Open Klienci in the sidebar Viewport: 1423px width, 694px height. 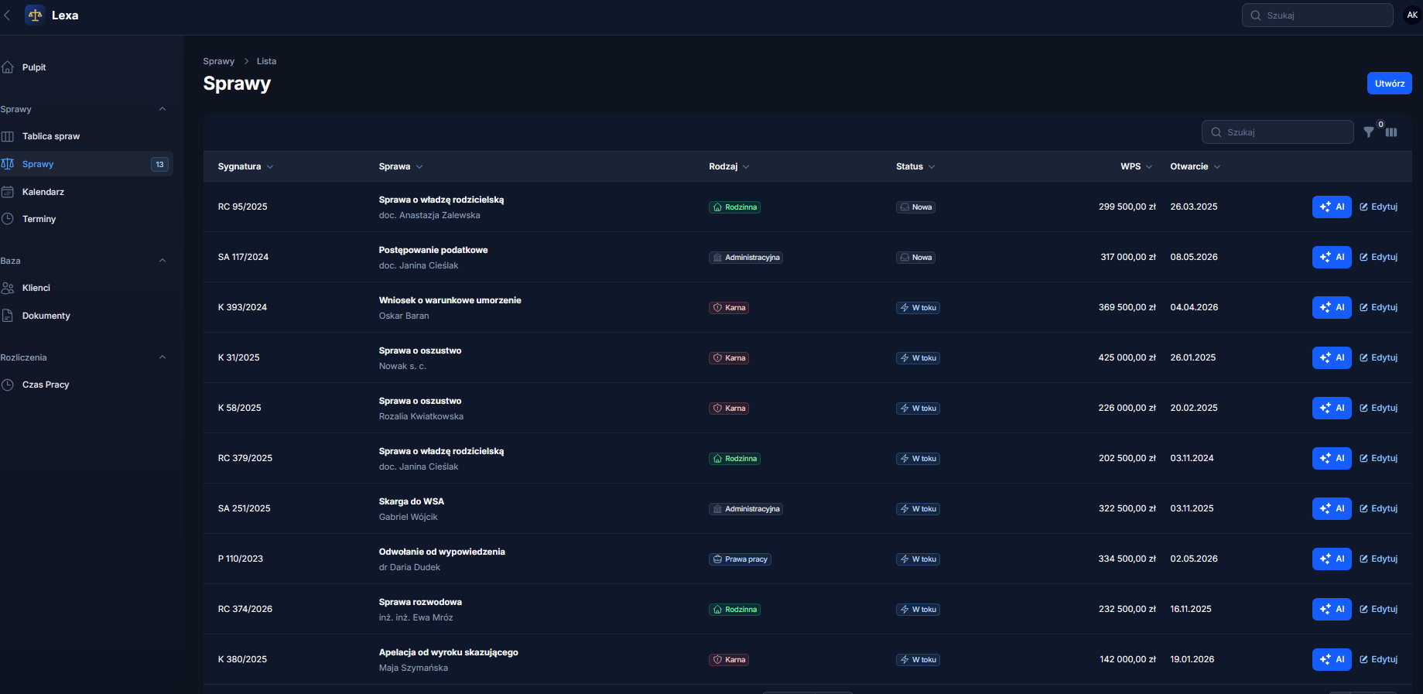(87, 288)
